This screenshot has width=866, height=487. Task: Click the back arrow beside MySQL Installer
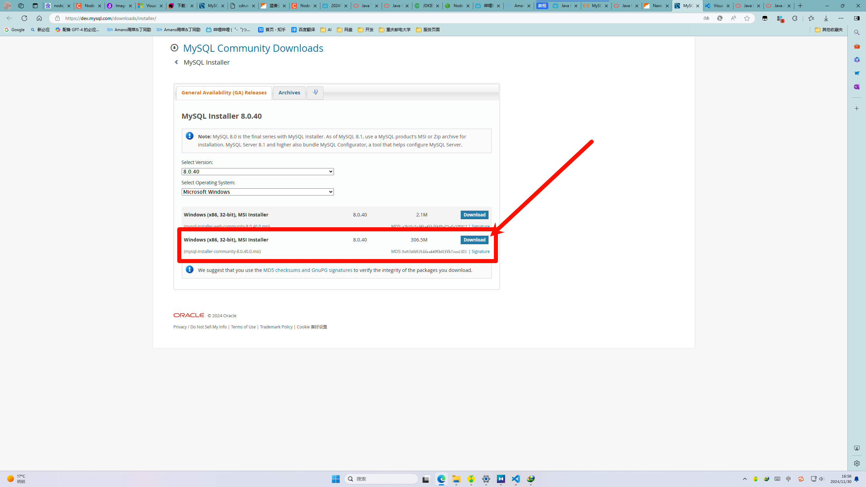[176, 62]
